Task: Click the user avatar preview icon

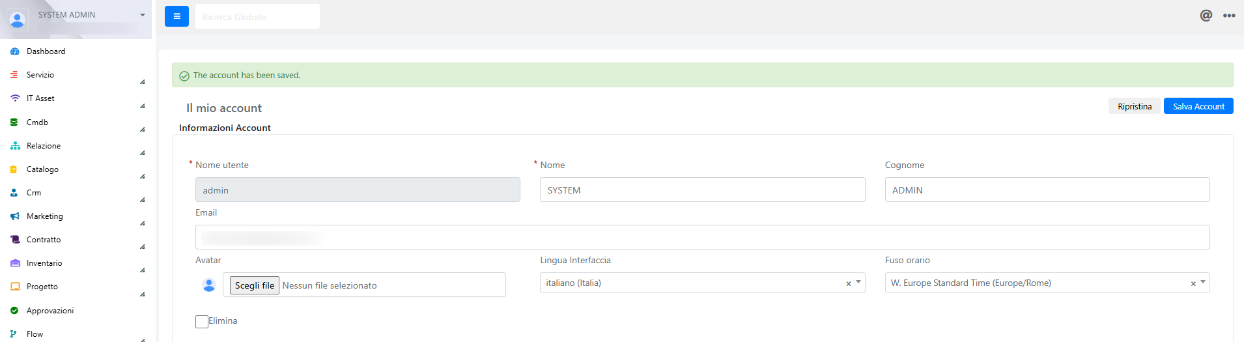Action: [209, 285]
